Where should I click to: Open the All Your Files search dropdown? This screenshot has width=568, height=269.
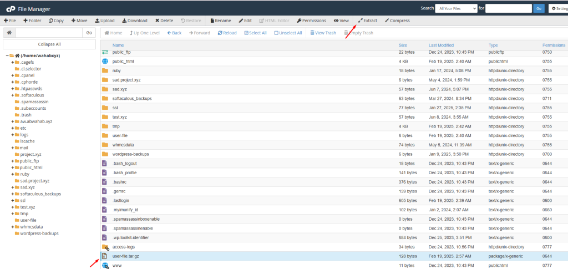[457, 8]
